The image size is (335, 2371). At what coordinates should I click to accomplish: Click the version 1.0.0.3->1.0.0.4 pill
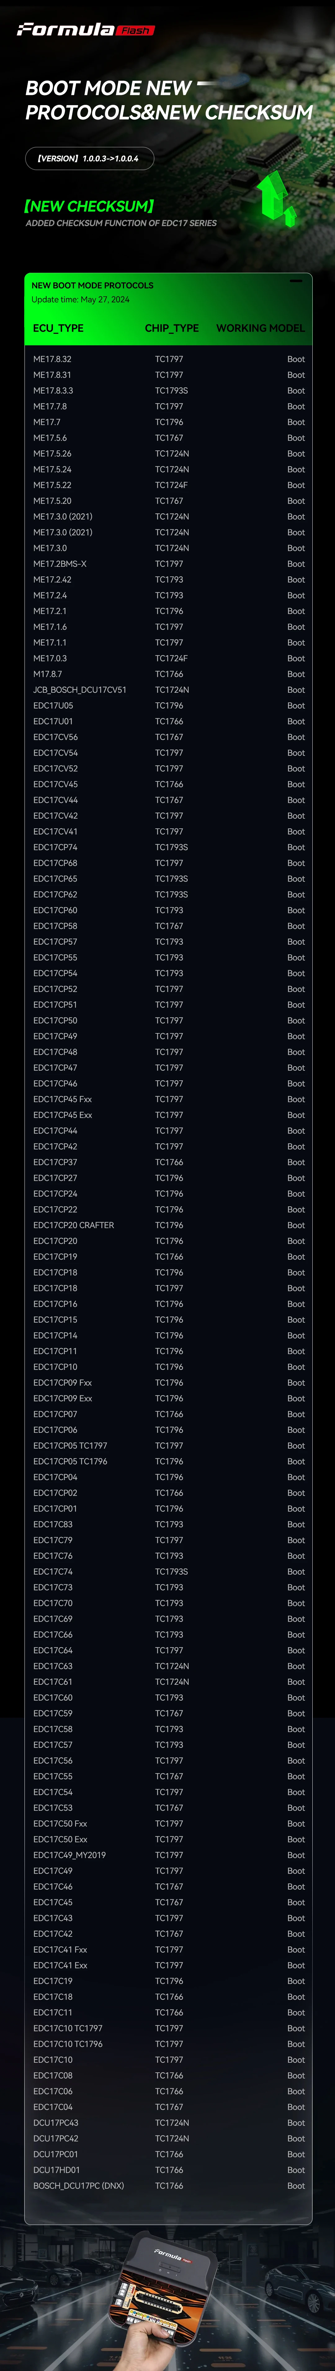[x=89, y=158]
